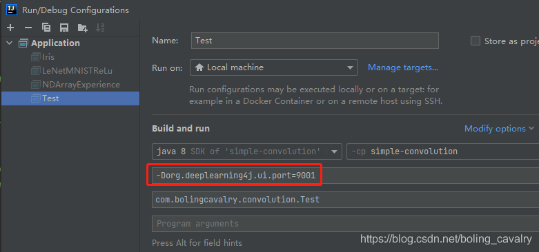Click the Program arguments field
Screen dimensions: 539x252
tap(346, 224)
